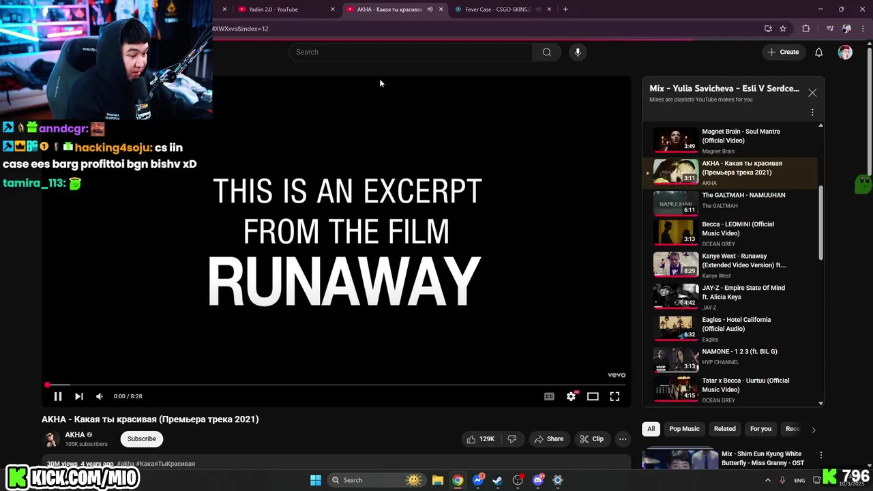The height and width of the screenshot is (491, 873).
Task: Select the All filter chip
Action: (x=651, y=429)
